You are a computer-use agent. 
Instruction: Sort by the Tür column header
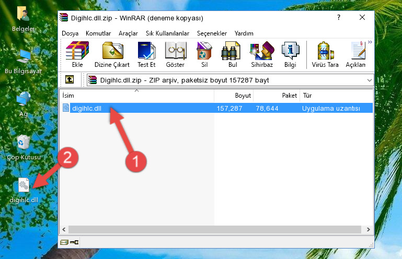coord(336,96)
